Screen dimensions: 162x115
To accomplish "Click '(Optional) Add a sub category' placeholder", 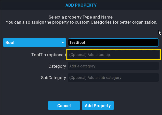I will [95, 78].
